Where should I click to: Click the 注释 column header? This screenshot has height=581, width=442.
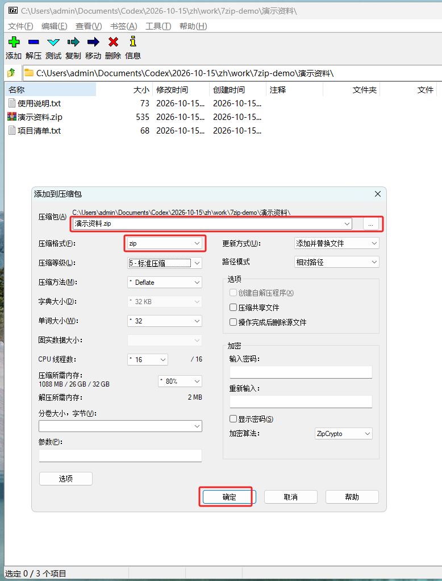[x=295, y=90]
